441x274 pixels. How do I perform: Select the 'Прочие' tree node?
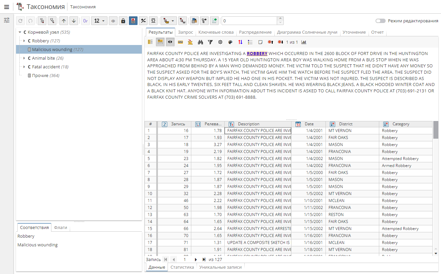pyautogui.click(x=43, y=76)
